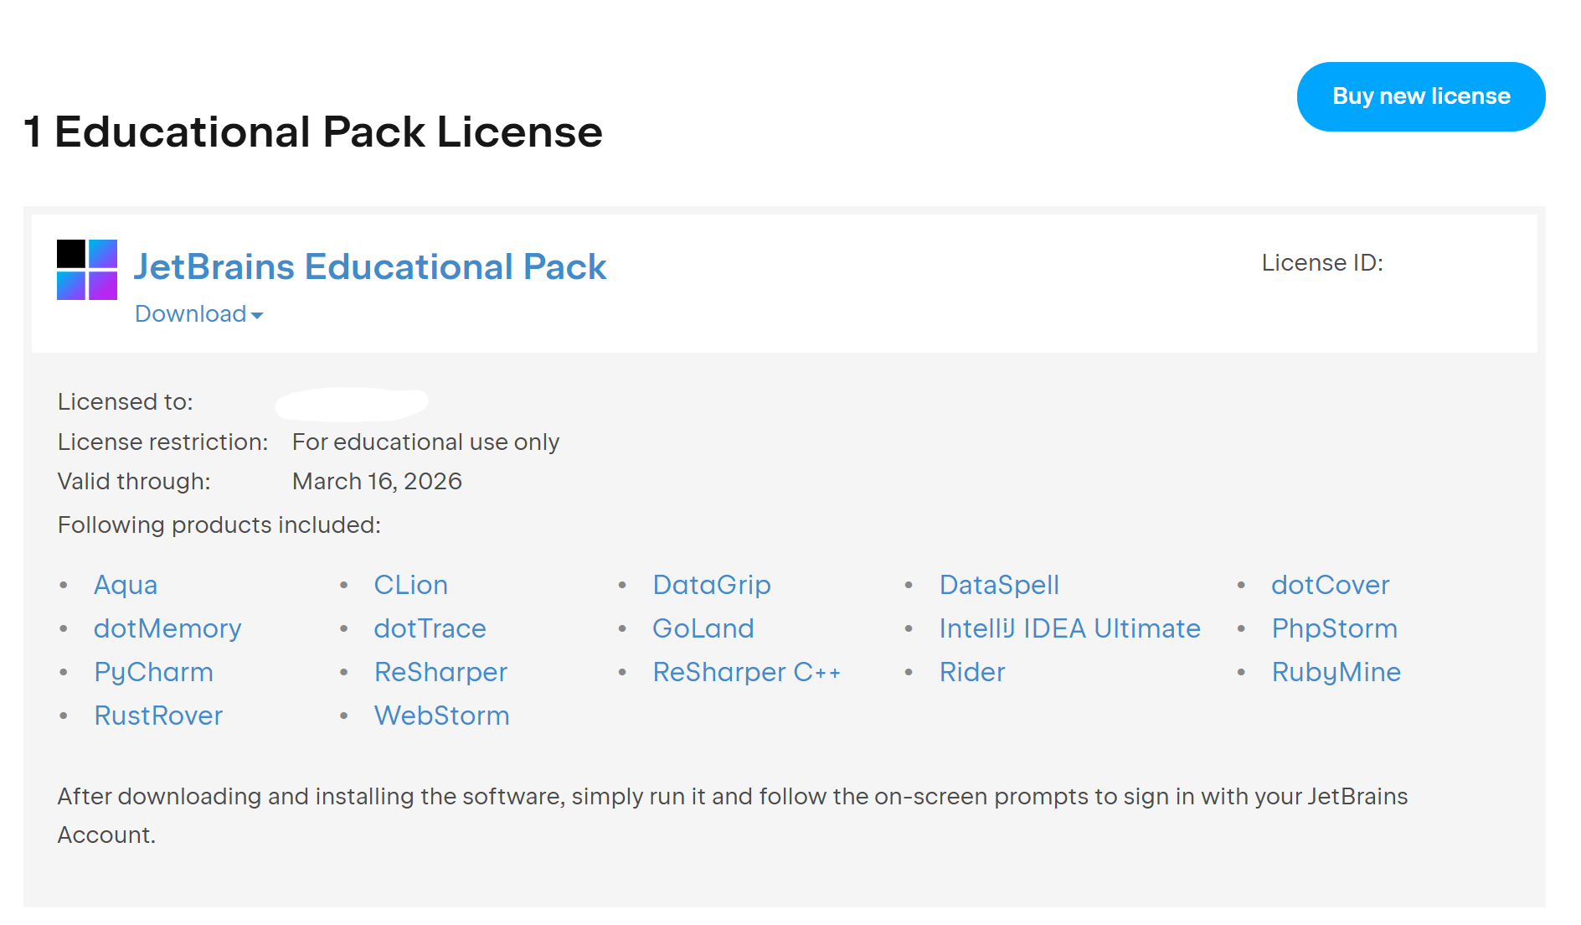Viewport: 1581px width, 925px height.
Task: Open the PhpStorm product link
Action: (x=1335, y=628)
